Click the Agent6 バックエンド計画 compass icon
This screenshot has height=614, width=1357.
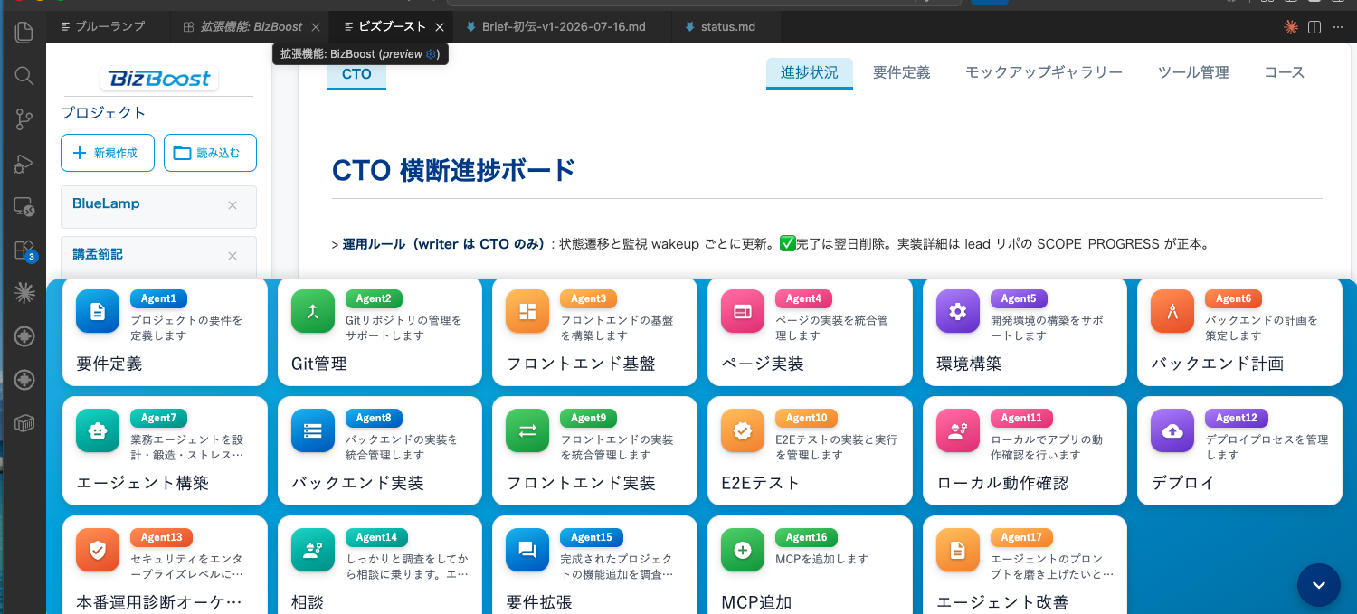(x=1172, y=311)
